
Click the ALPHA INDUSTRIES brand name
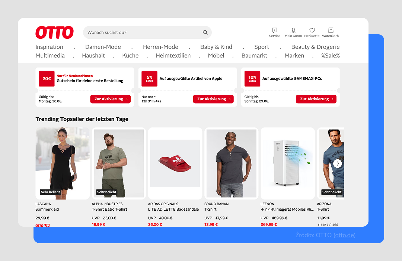point(107,204)
